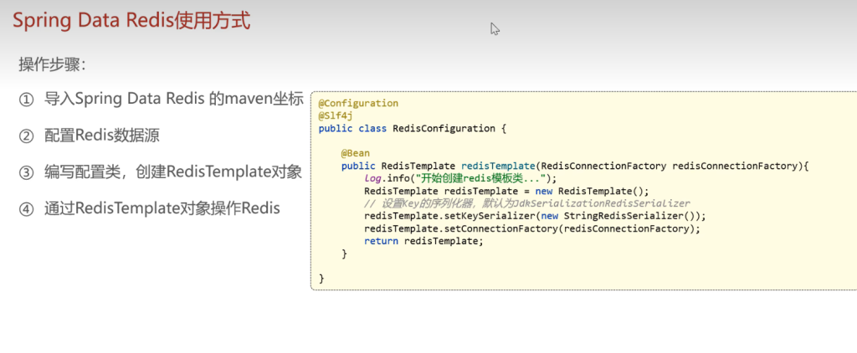The width and height of the screenshot is (857, 353).
Task: Click the circled number ④ bullet
Action: [27, 208]
